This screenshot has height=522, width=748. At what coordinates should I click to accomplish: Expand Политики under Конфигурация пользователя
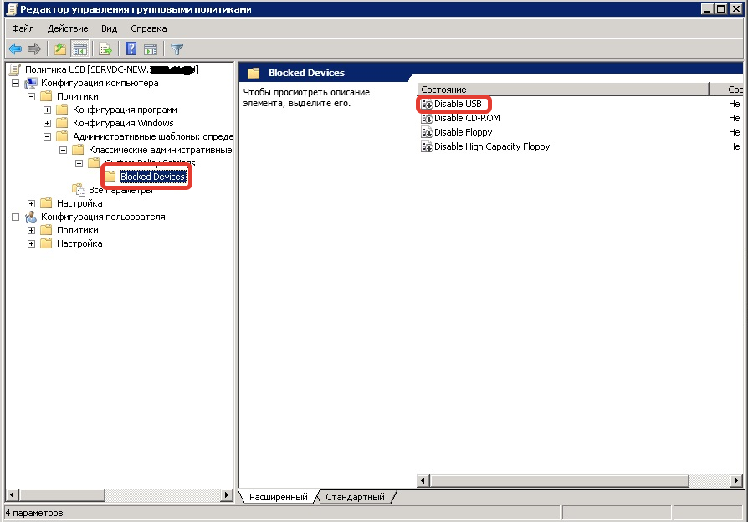[x=31, y=230]
